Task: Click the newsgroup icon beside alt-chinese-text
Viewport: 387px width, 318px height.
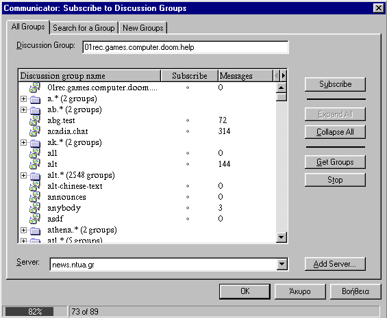Action: [x=35, y=186]
